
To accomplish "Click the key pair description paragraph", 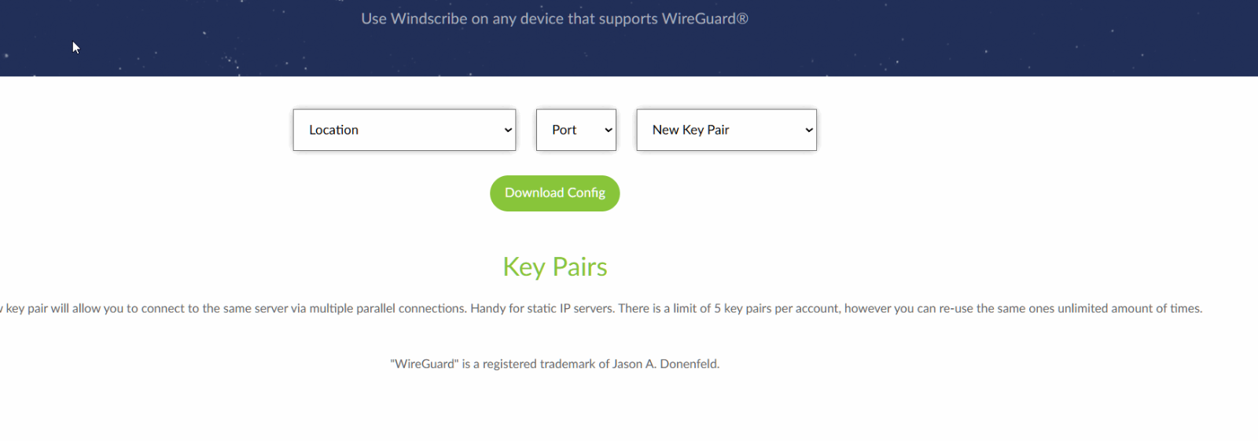I will (x=601, y=308).
